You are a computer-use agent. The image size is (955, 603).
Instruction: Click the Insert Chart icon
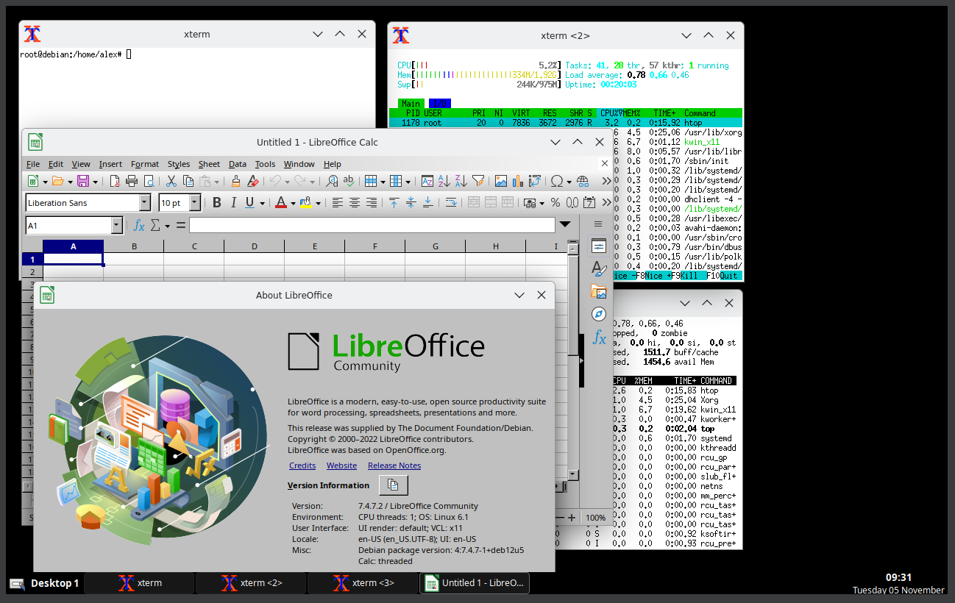pyautogui.click(x=517, y=181)
